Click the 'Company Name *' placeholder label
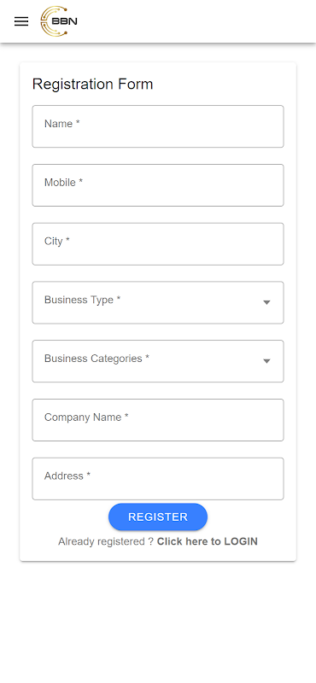This screenshot has height=683, width=316. click(86, 417)
